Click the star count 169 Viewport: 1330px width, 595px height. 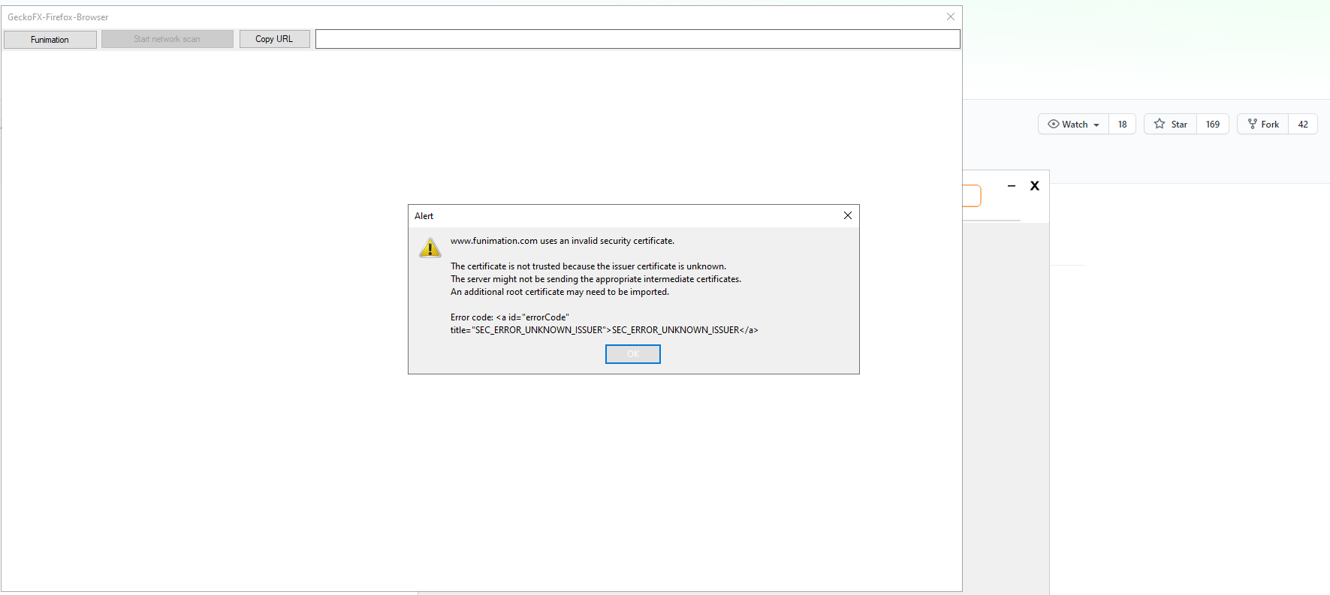tap(1213, 125)
